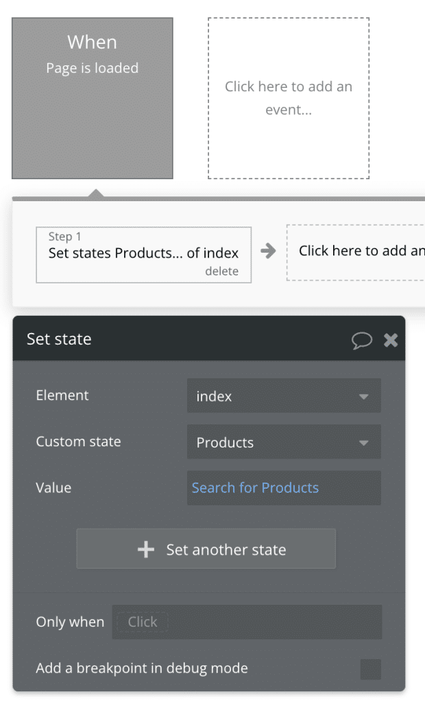Click Search for Products link
425x703 pixels.
point(255,487)
